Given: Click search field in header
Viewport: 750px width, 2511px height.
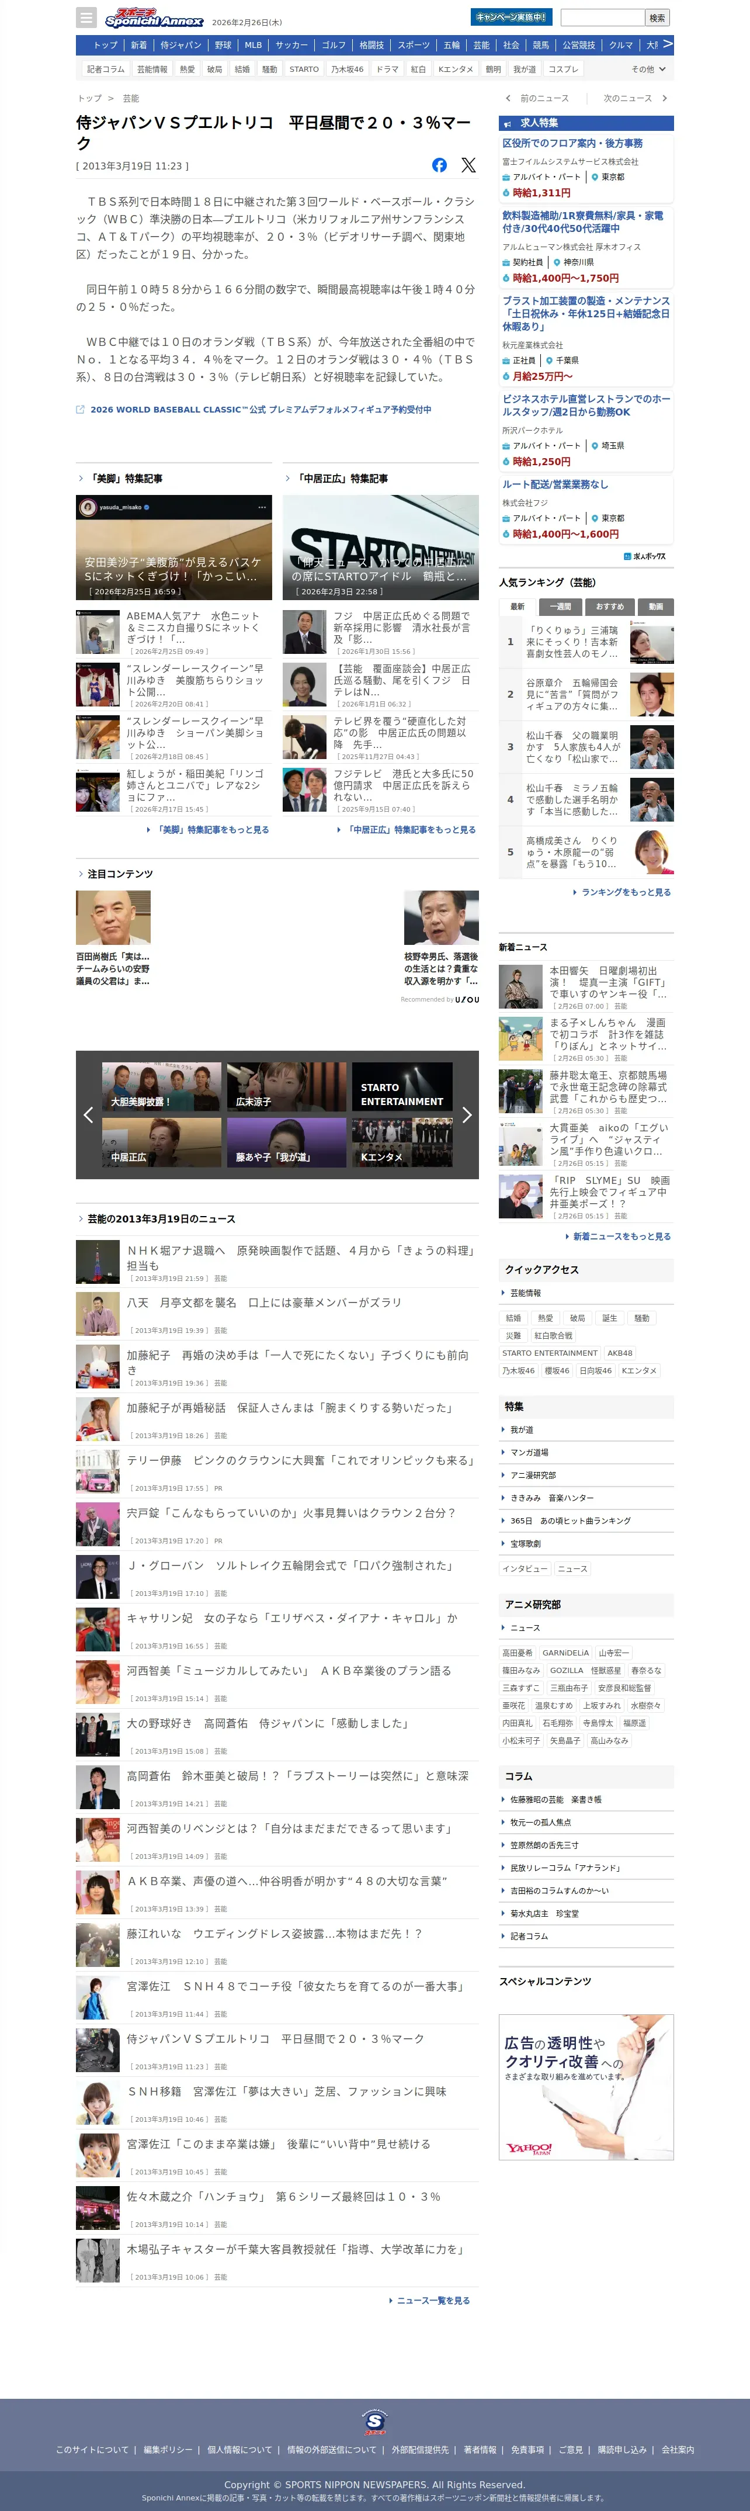Looking at the screenshot, I should [602, 18].
